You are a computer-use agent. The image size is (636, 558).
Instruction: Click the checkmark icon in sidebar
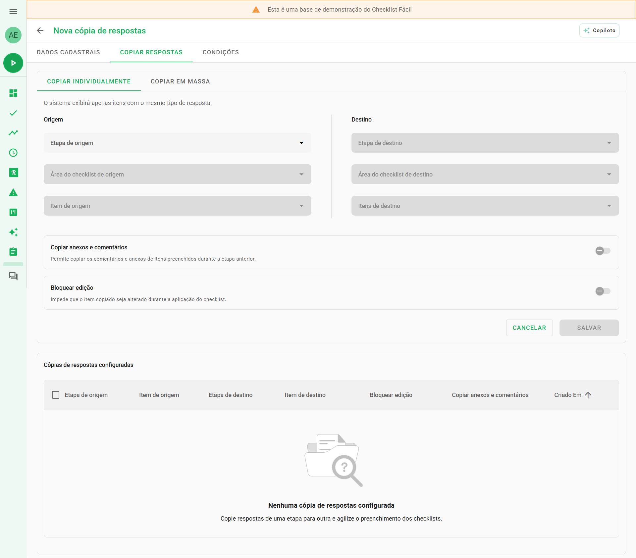(13, 113)
